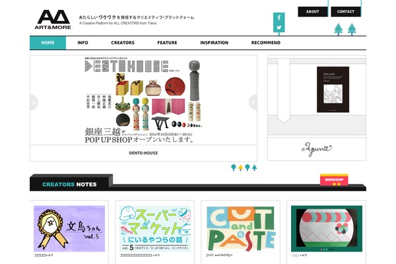Click the Japanese tagline under the header

137,17
